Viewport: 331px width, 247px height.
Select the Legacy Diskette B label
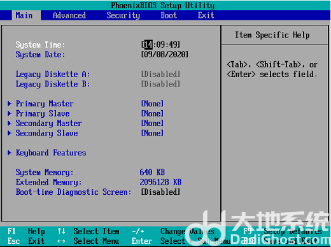(x=53, y=84)
